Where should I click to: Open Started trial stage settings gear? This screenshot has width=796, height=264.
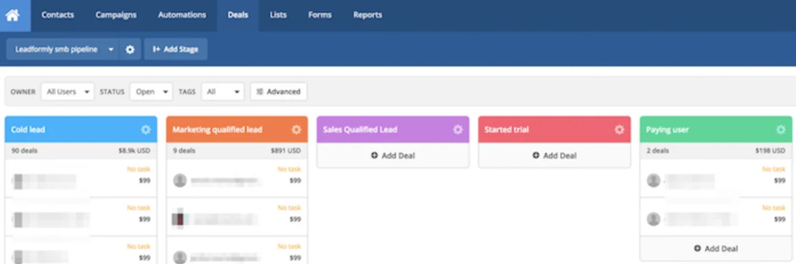click(x=620, y=130)
